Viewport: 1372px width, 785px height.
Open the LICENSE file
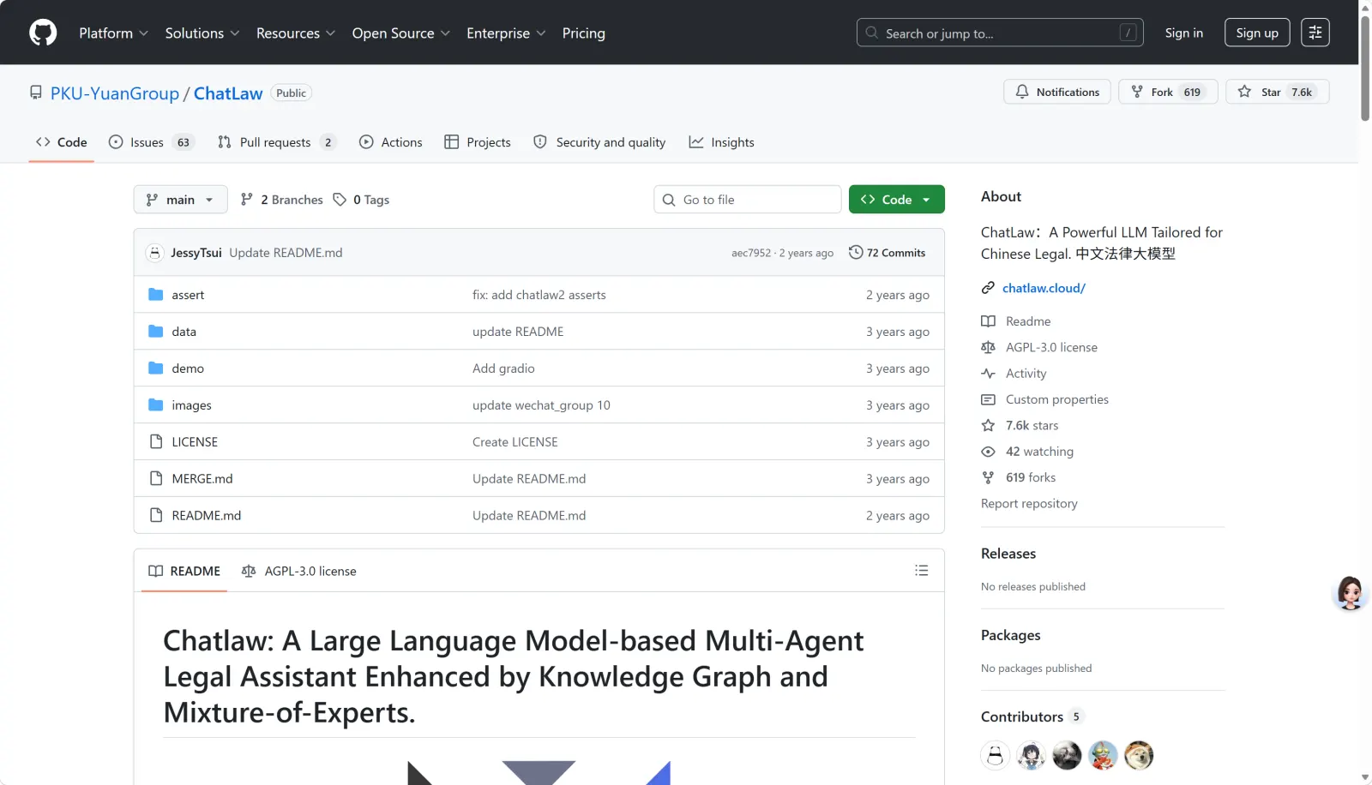195,442
